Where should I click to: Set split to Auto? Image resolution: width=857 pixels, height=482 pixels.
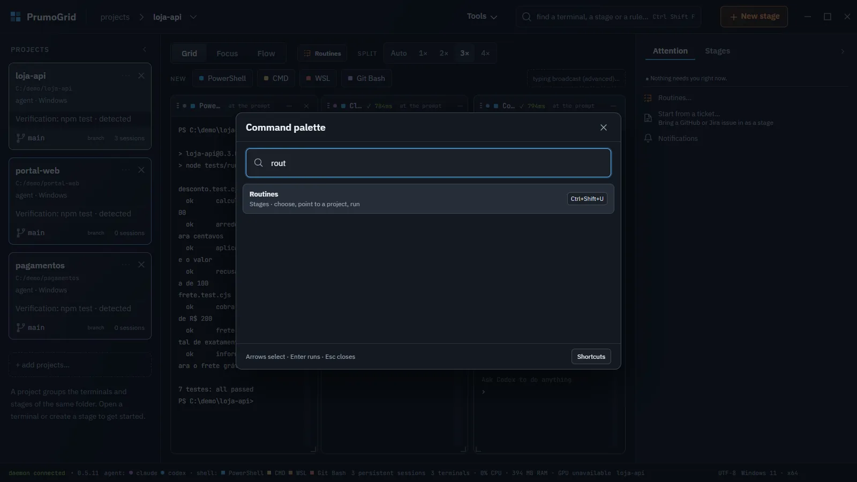(399, 54)
